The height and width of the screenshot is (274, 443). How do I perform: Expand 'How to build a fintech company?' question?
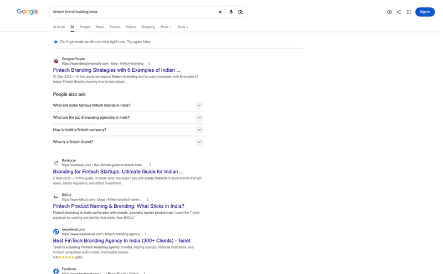coord(128,130)
